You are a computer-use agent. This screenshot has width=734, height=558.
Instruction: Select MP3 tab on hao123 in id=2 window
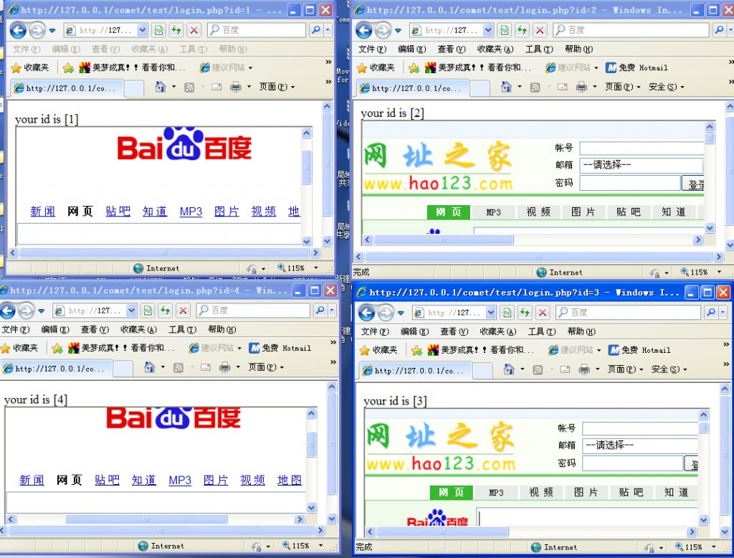click(x=493, y=212)
